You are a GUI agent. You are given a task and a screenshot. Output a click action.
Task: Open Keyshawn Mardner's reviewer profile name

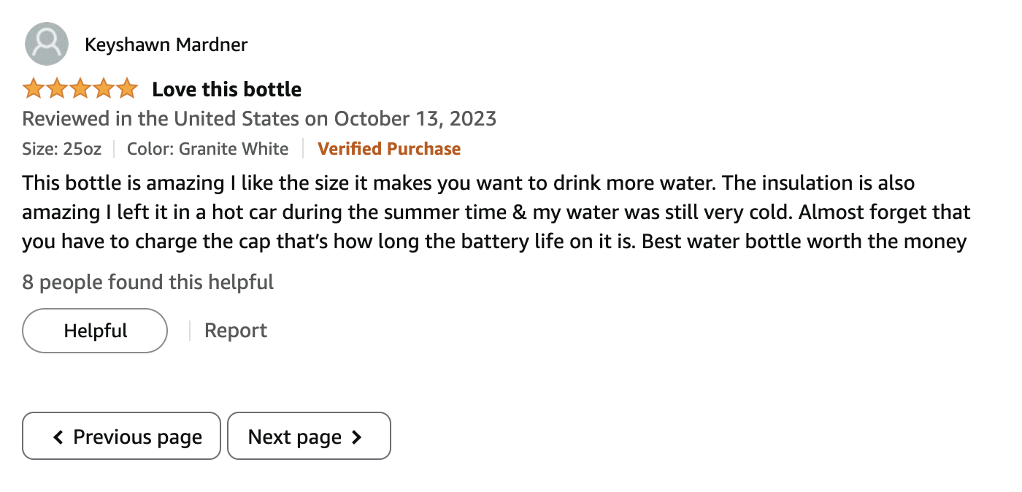(x=166, y=45)
